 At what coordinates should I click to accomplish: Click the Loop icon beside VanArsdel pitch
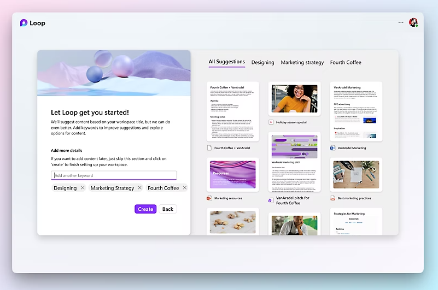click(271, 200)
